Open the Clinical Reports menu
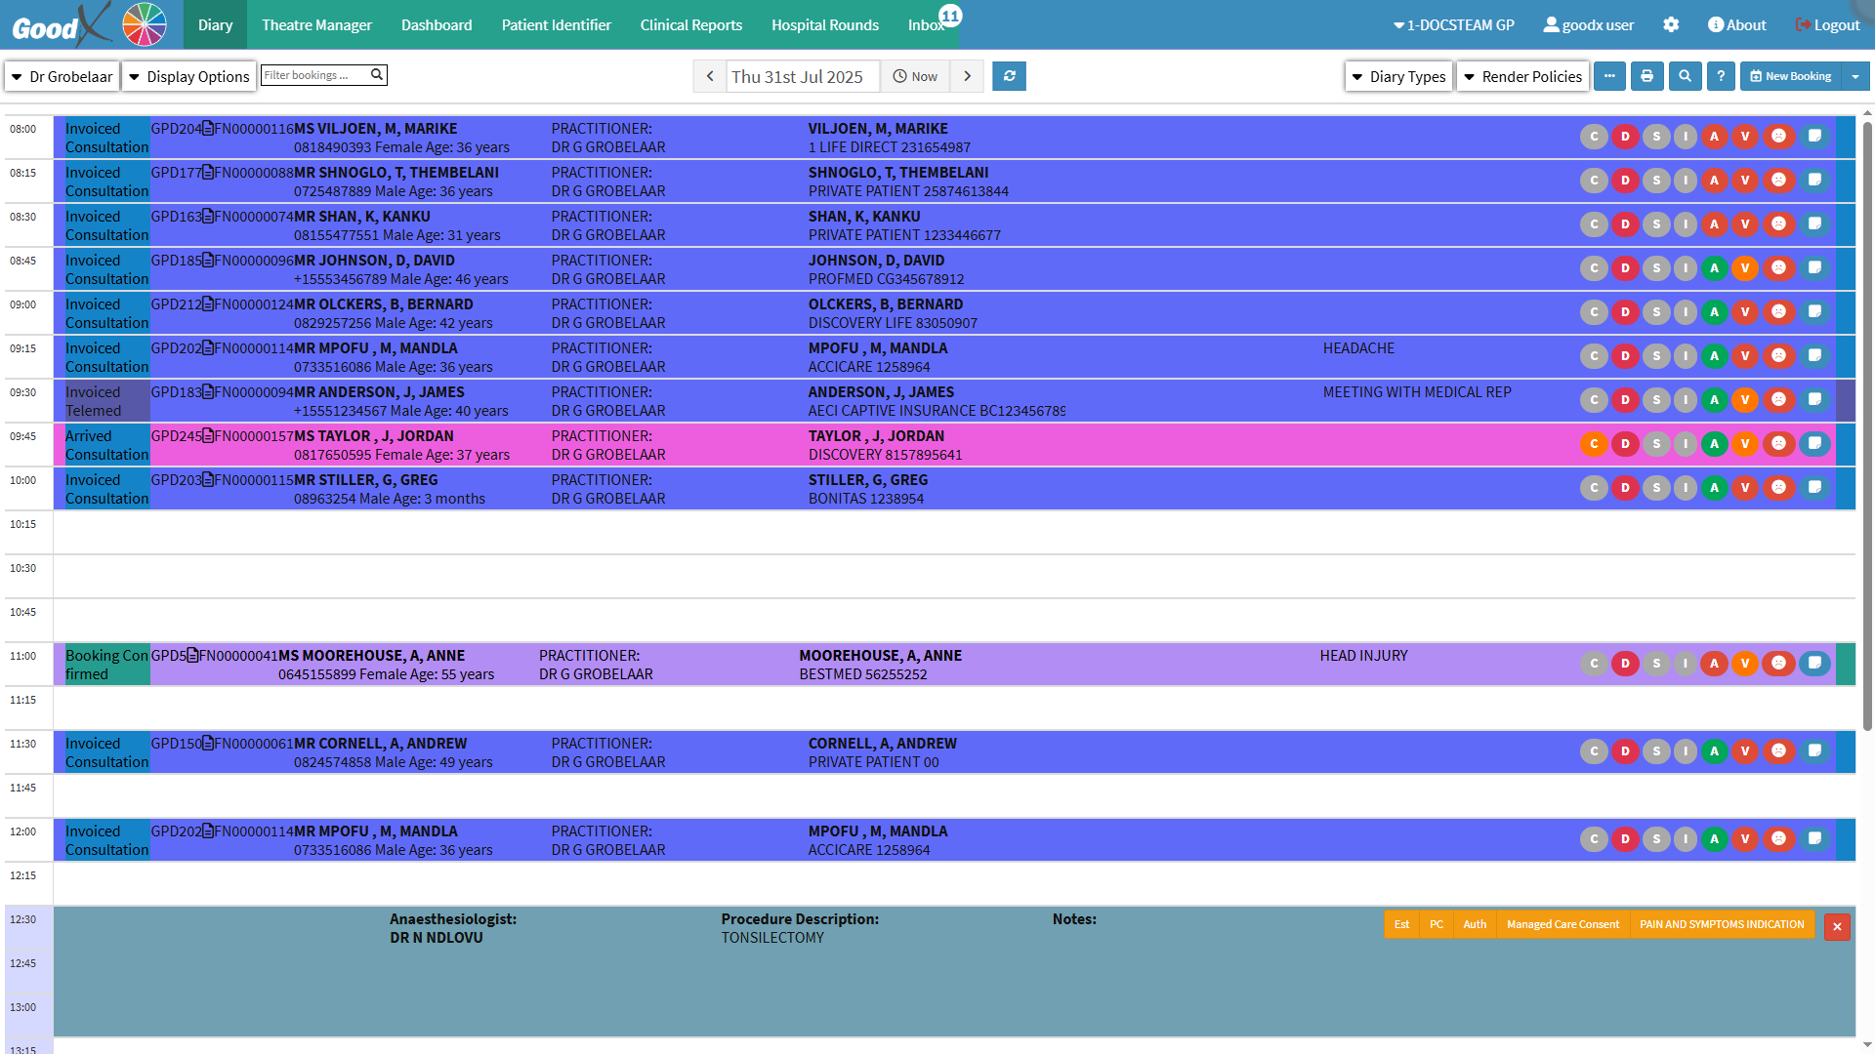The height and width of the screenshot is (1054, 1875). 690,24
